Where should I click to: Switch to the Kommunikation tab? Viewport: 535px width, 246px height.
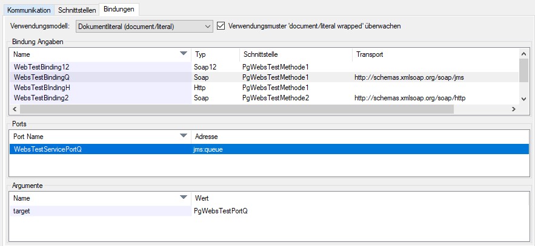click(28, 10)
